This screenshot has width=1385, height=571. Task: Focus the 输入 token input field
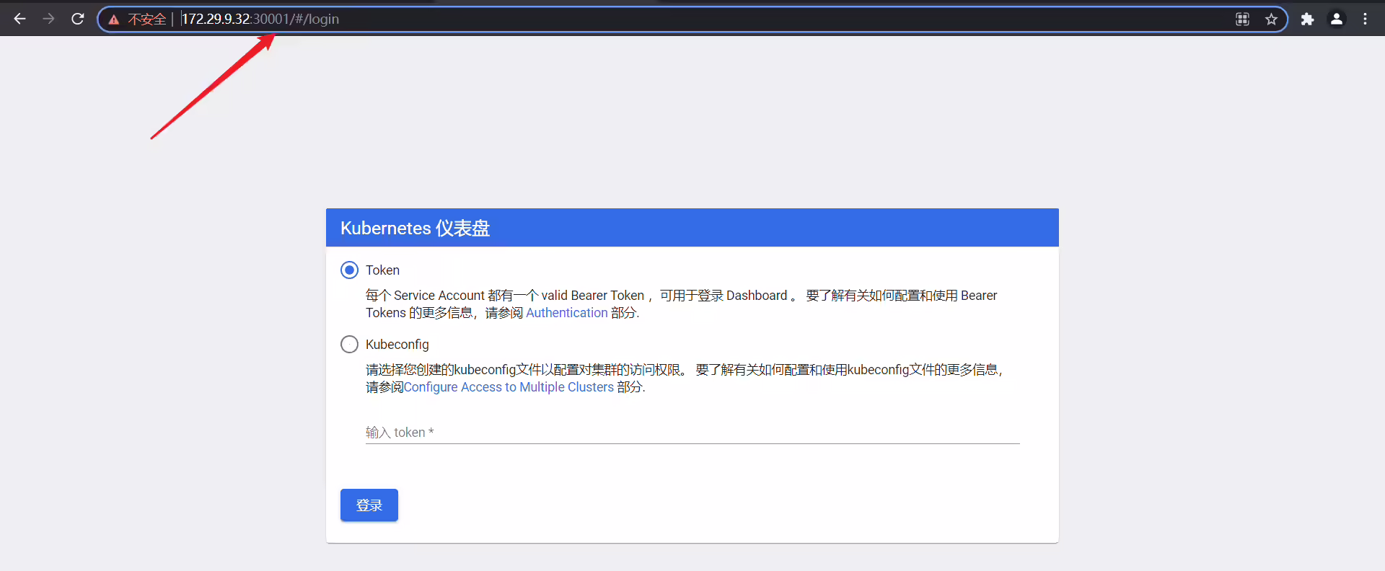point(692,433)
